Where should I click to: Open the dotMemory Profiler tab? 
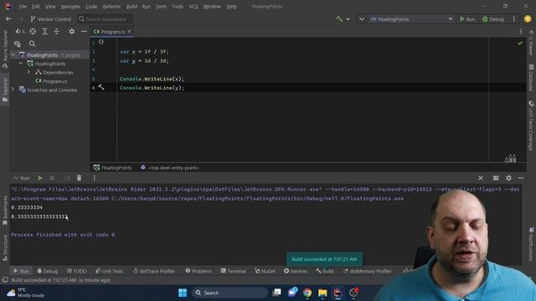pyautogui.click(x=368, y=271)
